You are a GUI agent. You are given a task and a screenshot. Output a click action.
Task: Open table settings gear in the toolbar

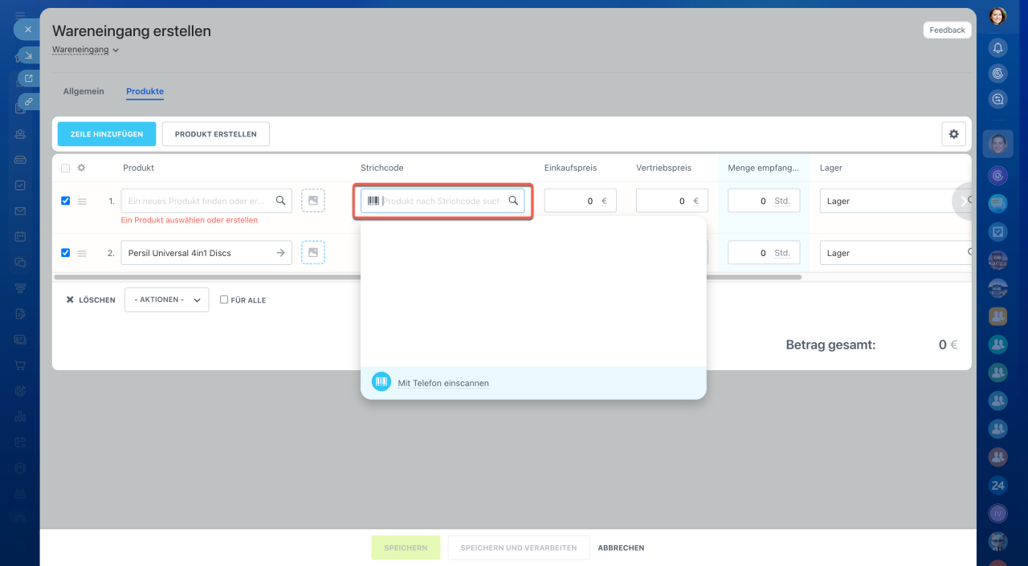pyautogui.click(x=953, y=134)
